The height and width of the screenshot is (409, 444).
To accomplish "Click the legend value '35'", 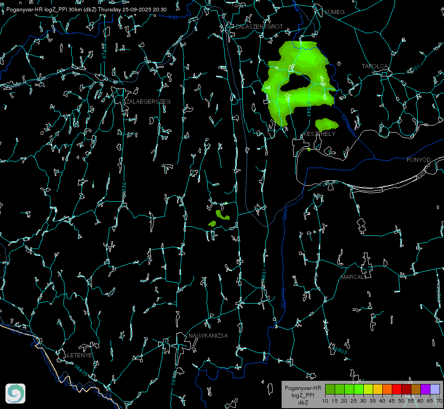I will point(373,401).
